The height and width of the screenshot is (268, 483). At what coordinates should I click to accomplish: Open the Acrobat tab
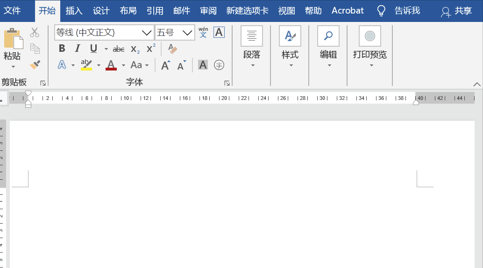348,11
